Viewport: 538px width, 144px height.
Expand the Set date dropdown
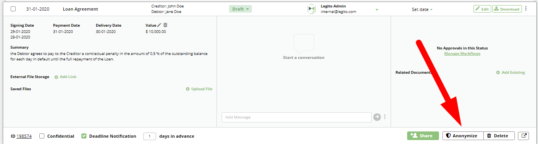tap(422, 9)
